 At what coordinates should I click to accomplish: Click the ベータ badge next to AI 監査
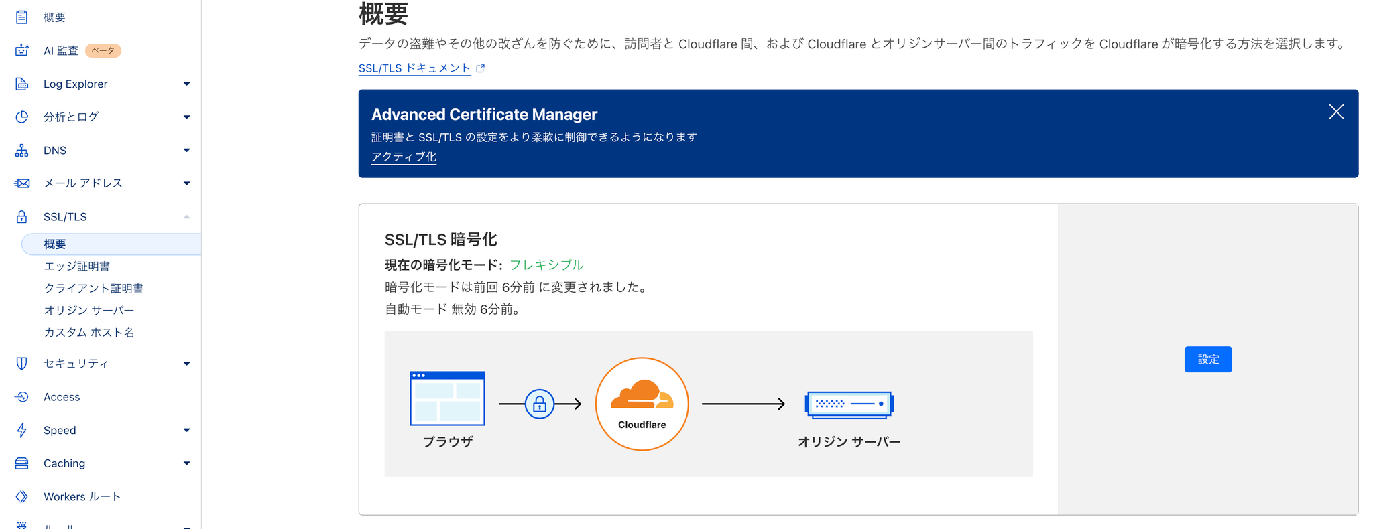tap(103, 50)
